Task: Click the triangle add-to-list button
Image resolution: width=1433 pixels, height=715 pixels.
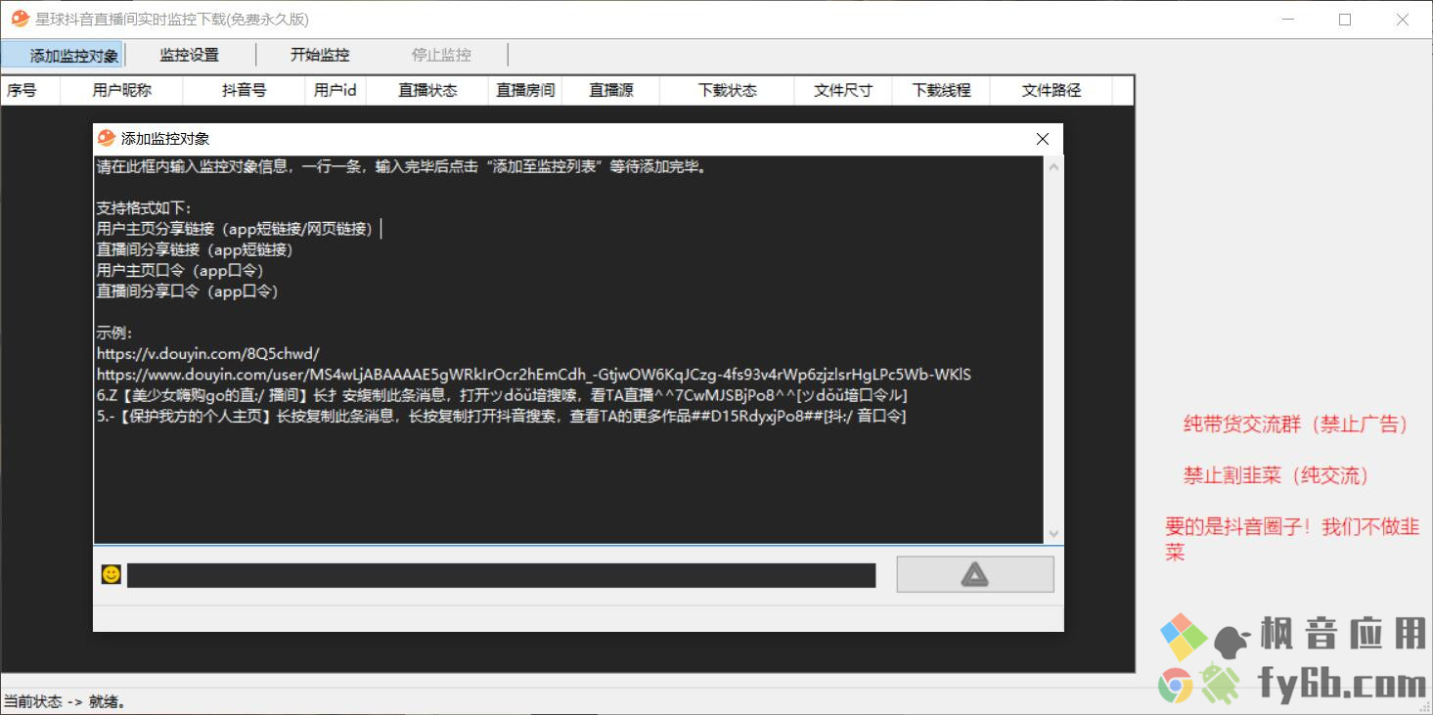Action: pos(975,574)
